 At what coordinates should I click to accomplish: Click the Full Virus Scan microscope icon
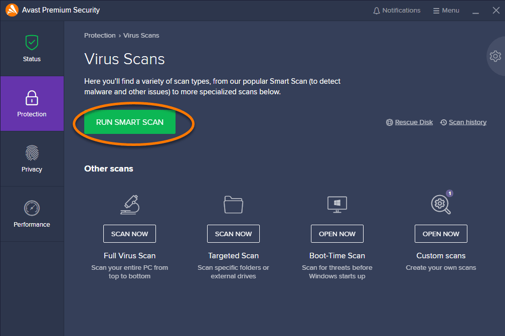[x=129, y=205]
